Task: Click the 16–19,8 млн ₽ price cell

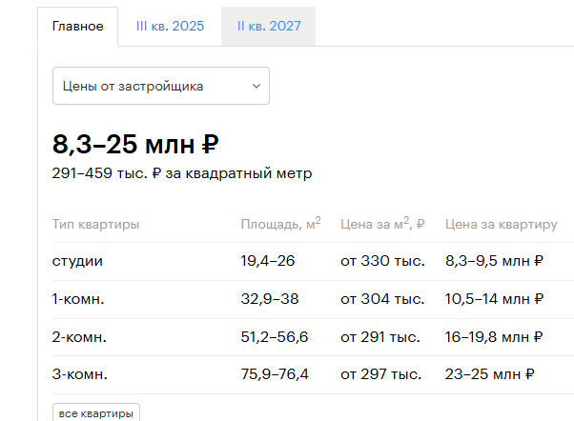Action: [x=494, y=337]
